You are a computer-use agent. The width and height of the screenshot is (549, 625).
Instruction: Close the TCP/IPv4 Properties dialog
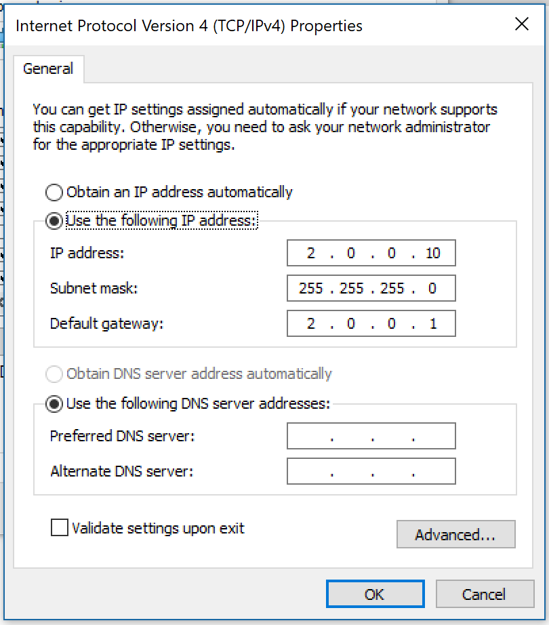click(x=521, y=25)
